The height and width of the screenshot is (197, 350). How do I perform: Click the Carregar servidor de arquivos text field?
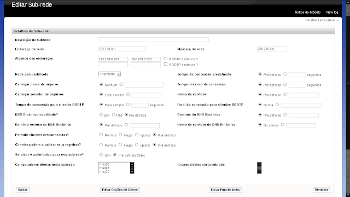click(147, 95)
